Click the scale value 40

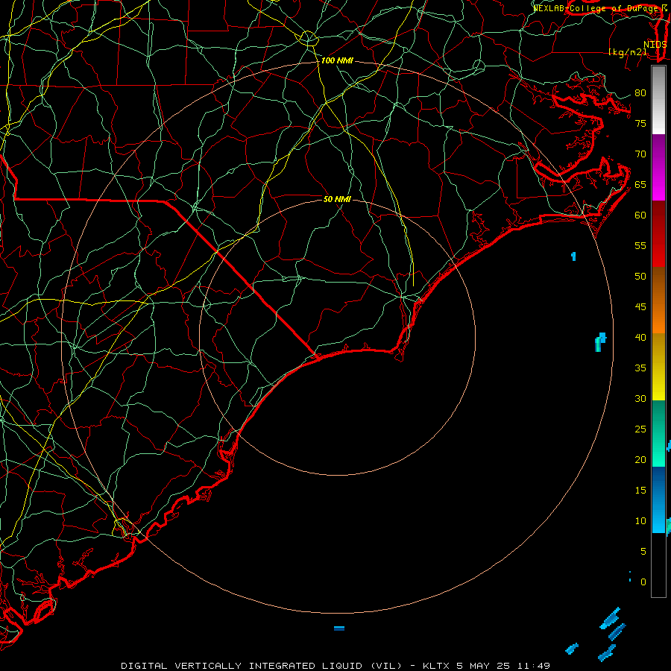click(640, 337)
